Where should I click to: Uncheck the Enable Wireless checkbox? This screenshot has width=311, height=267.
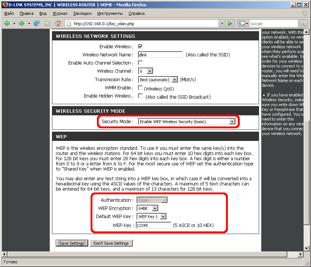[x=140, y=47]
